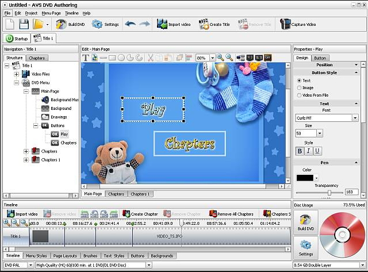This screenshot has width=368, height=272.
Task: Choose the Video From File radio option
Action: coord(300,95)
